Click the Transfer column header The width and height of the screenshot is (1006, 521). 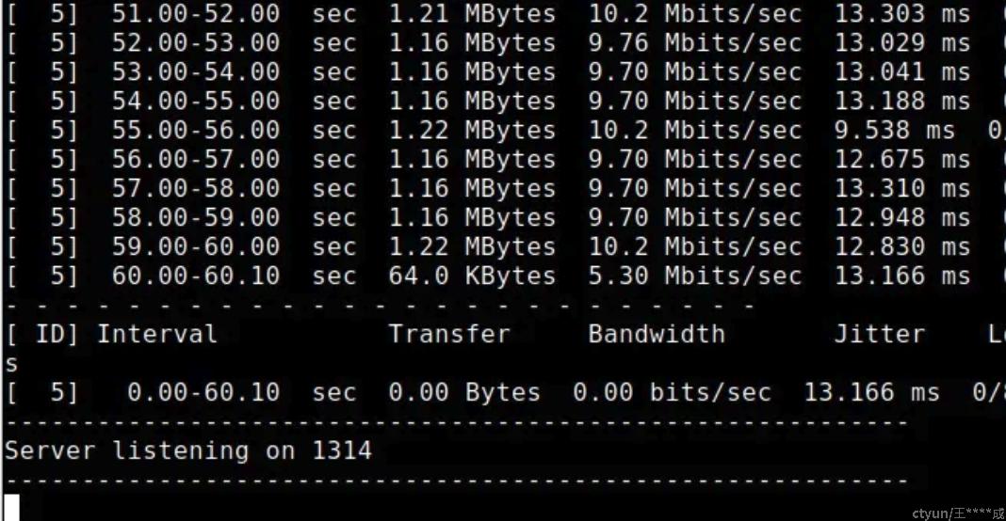coord(449,334)
